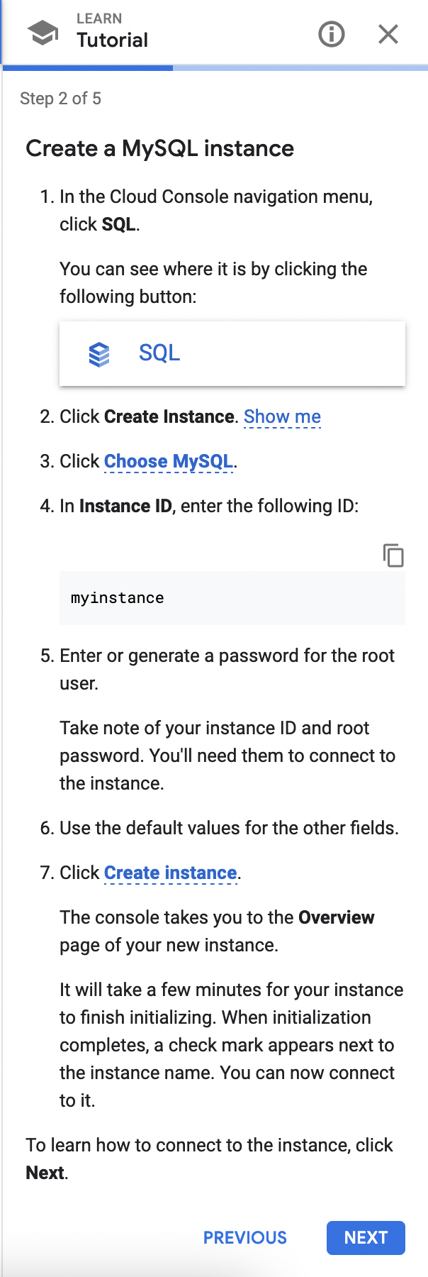Click the LEARN label in header
Screen dimensions: 428x1277
pyautogui.click(x=99, y=18)
